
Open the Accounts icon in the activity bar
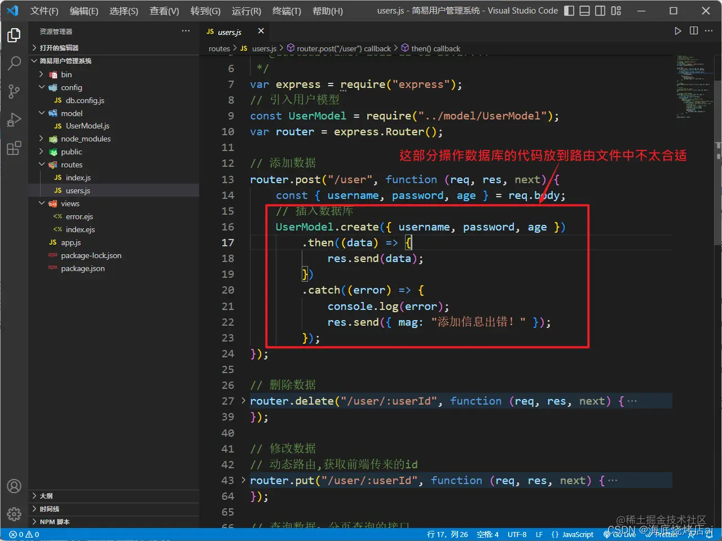[14, 486]
